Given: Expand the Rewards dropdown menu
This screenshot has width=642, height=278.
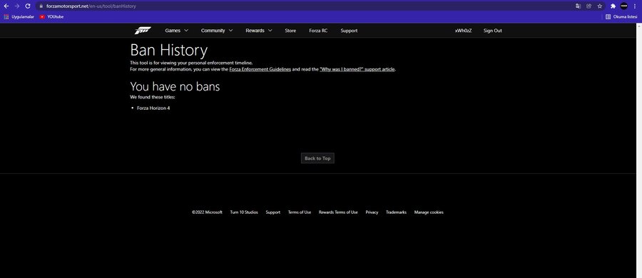Looking at the screenshot, I should [259, 31].
